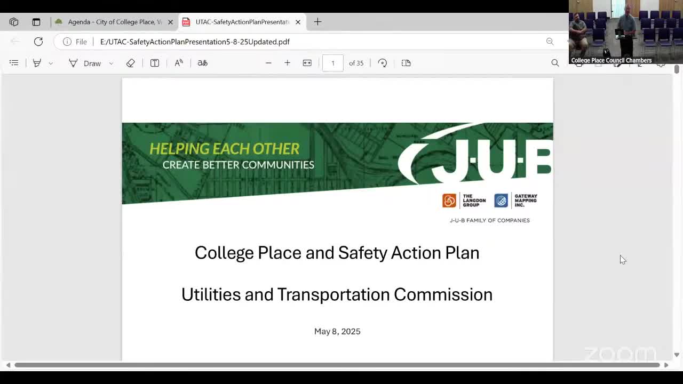Click 'CREATE BETTER COMMUNITIES' banner text
This screenshot has width=683, height=384.
coord(238,165)
